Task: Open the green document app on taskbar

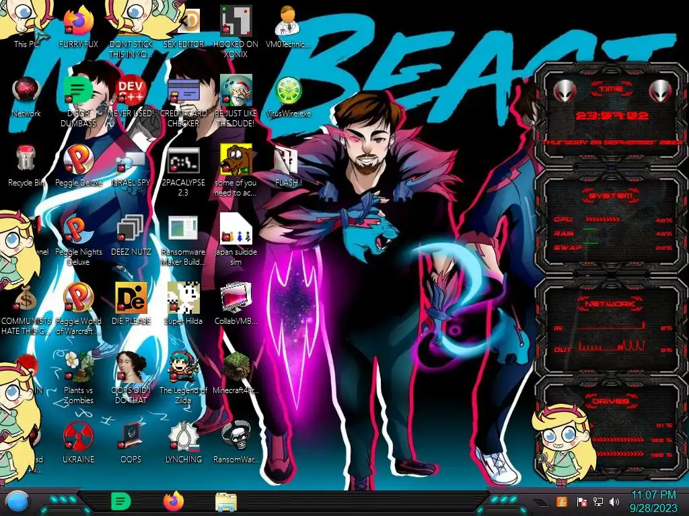Action: 120,501
